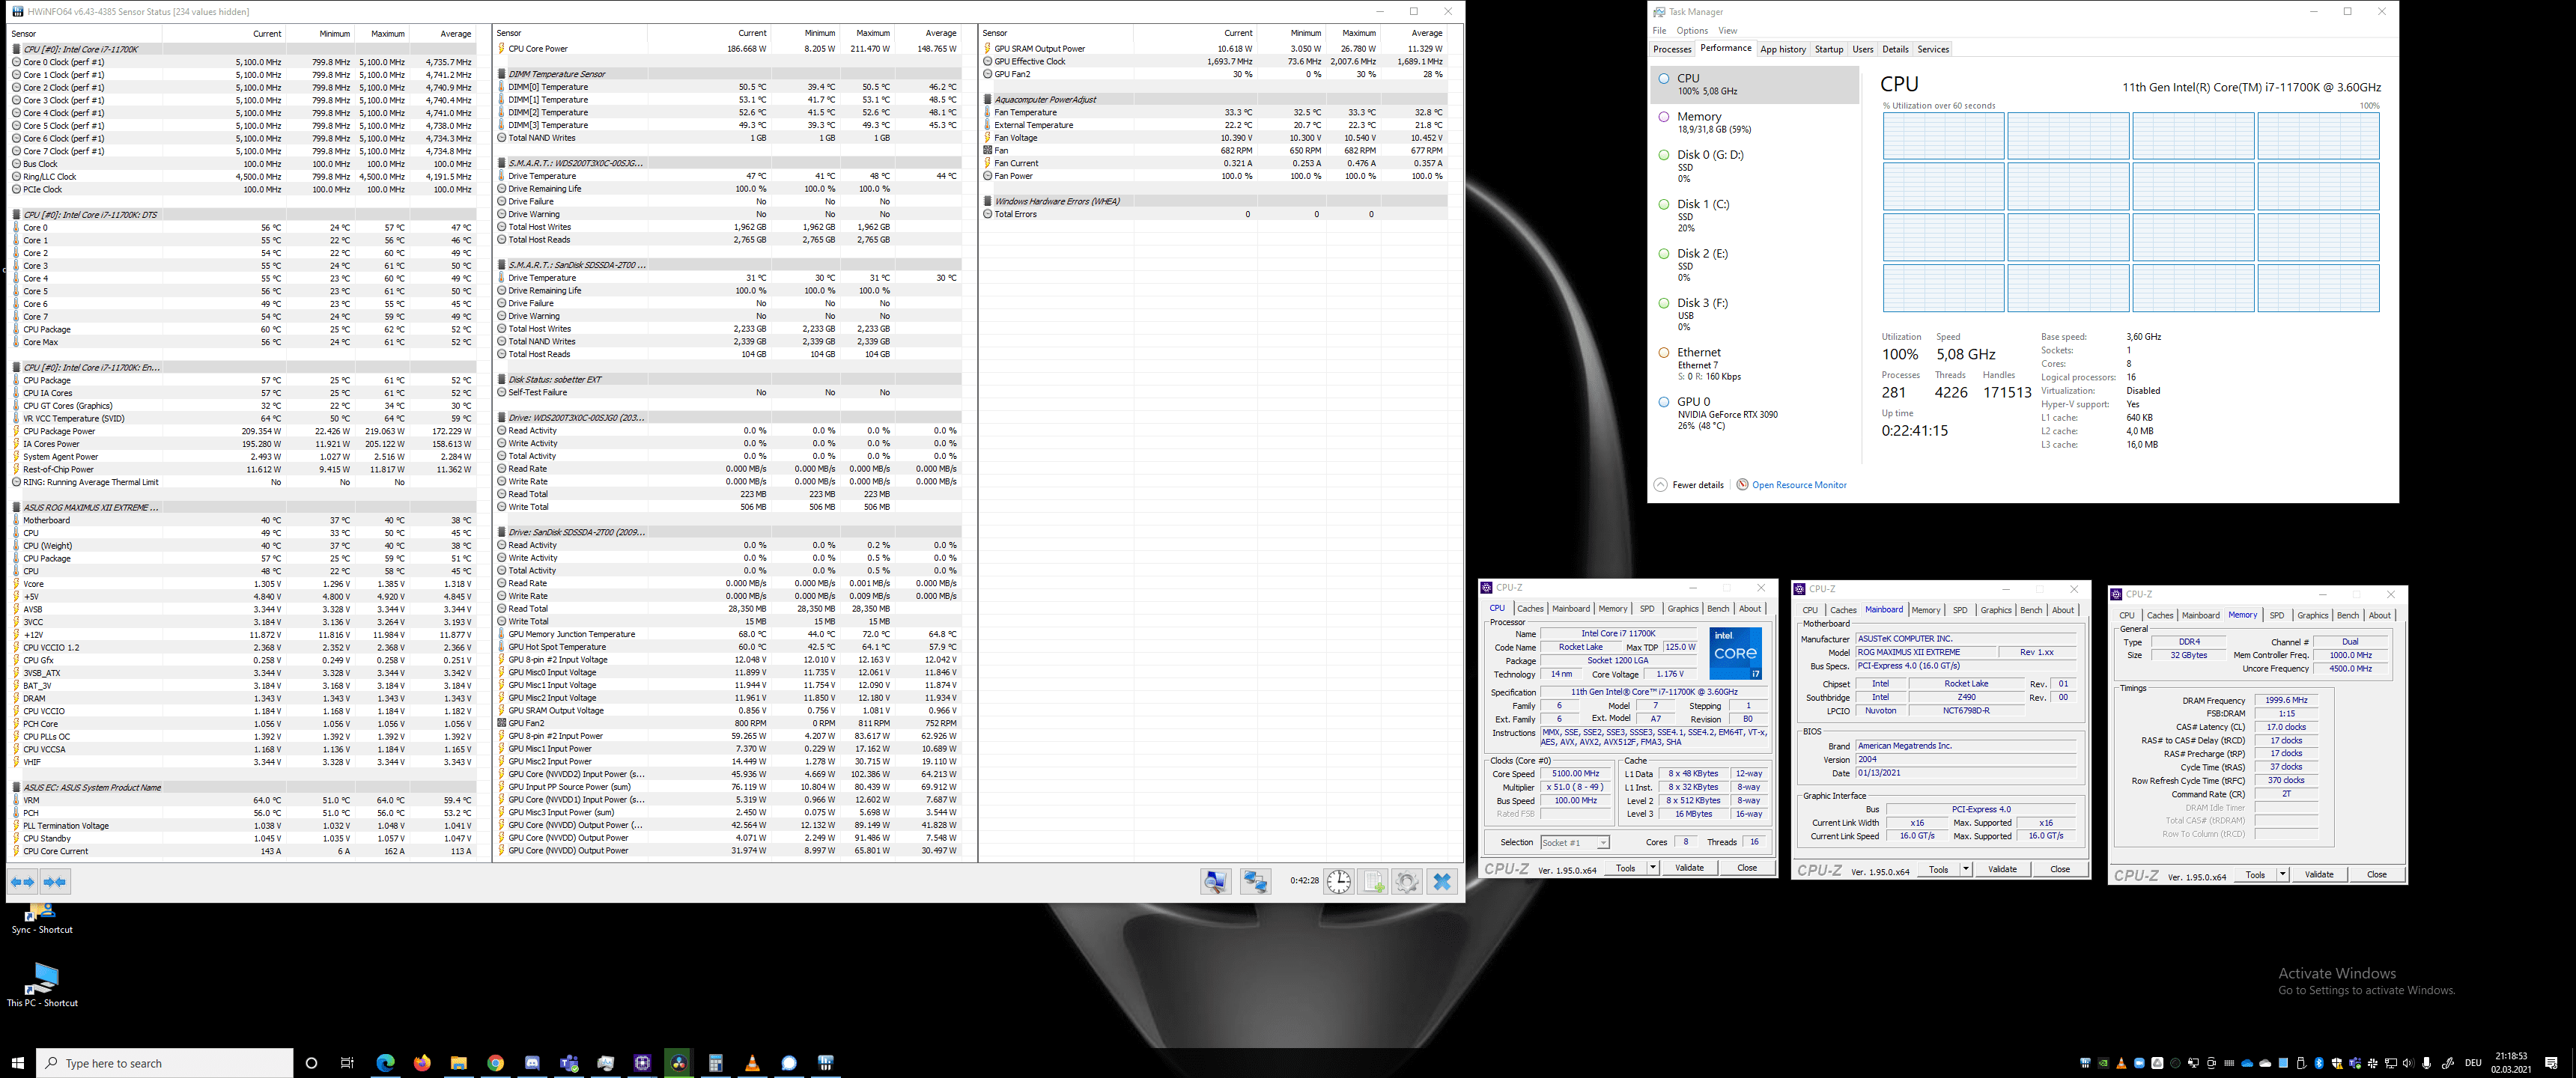This screenshot has width=2576, height=1078.
Task: Click the inward collapse arrows icon in HWiNFO
Action: tap(55, 881)
